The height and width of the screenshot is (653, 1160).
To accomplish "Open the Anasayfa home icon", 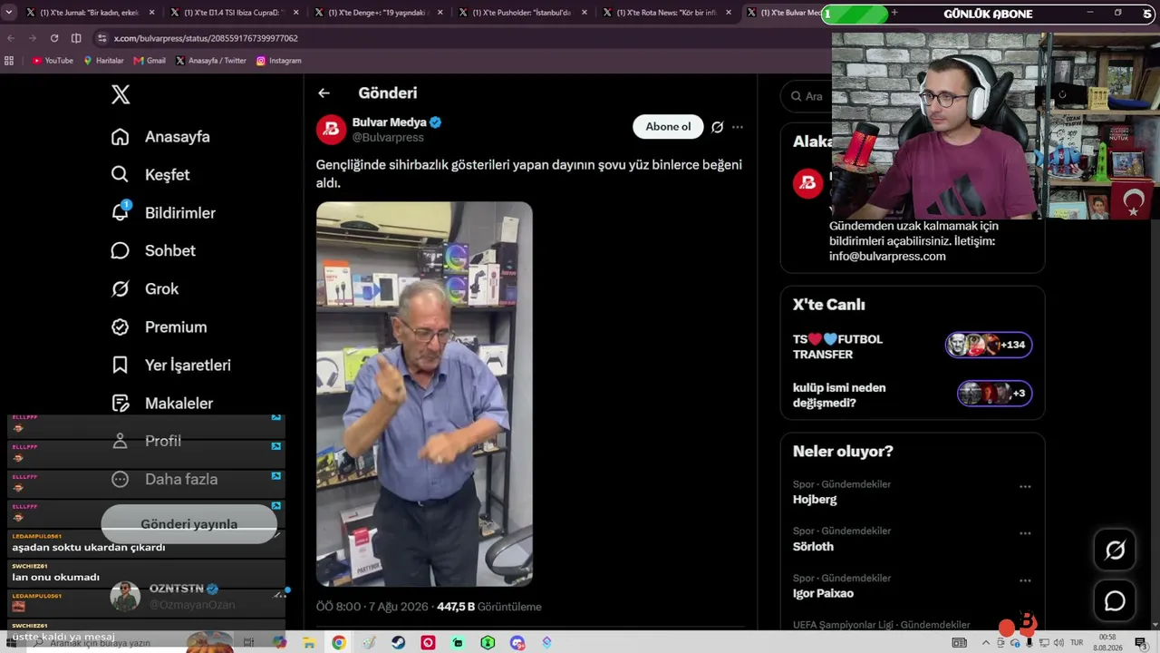I will click(x=120, y=137).
